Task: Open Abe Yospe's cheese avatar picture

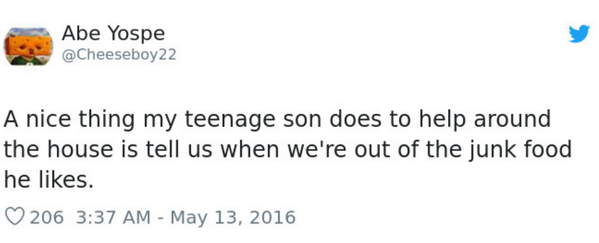Action: coord(28,46)
